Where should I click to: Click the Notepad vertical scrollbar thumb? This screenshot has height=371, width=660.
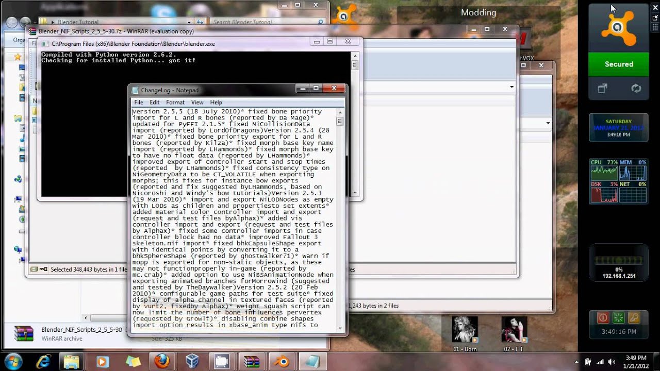tap(340, 121)
